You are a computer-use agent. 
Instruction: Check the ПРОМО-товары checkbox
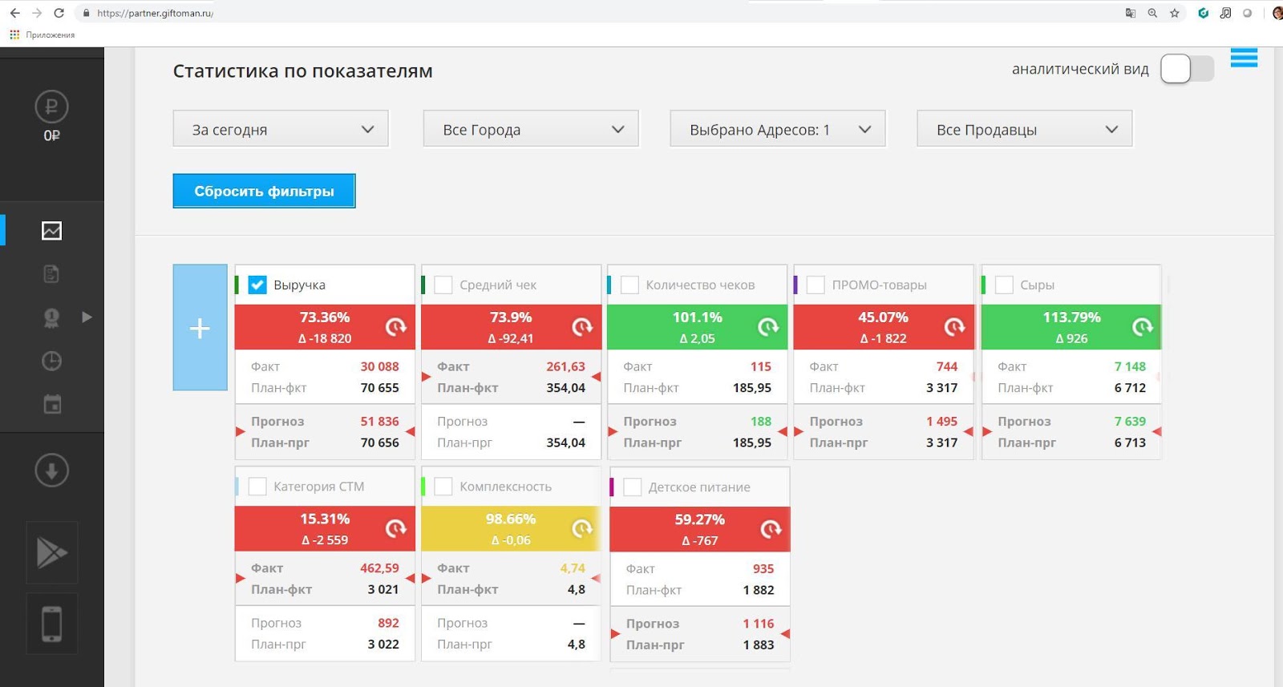point(816,285)
